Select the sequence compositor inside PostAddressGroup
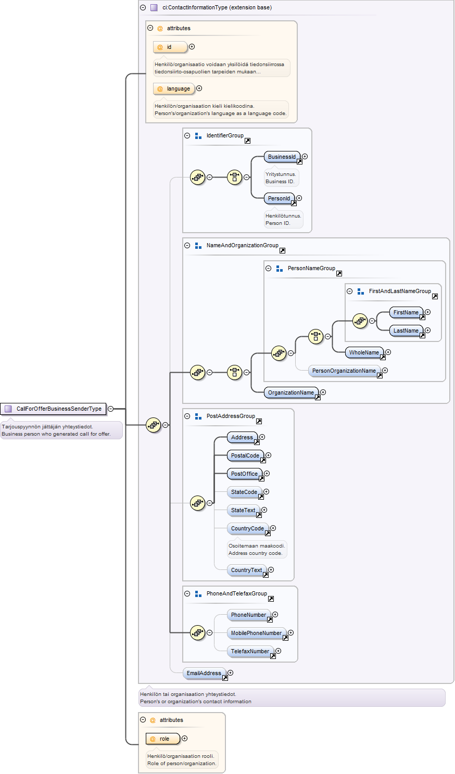The height and width of the screenshot is (774, 455). click(198, 503)
